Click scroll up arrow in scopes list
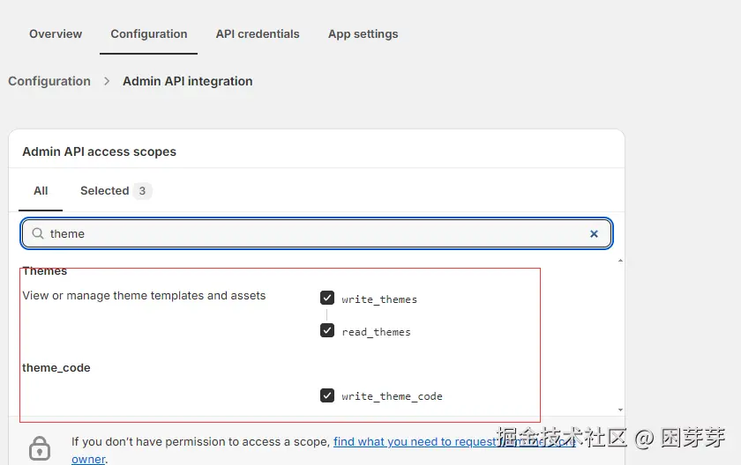This screenshot has width=741, height=465. 619,261
